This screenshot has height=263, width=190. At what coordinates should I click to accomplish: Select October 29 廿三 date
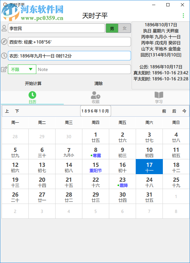click(96, 196)
